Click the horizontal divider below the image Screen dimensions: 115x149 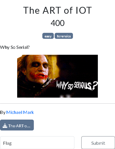[x=57, y=103]
